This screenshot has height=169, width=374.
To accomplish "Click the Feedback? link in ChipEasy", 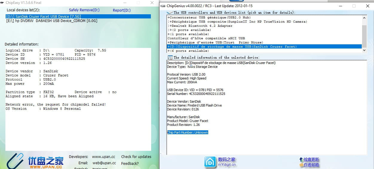I will point(130,163).
